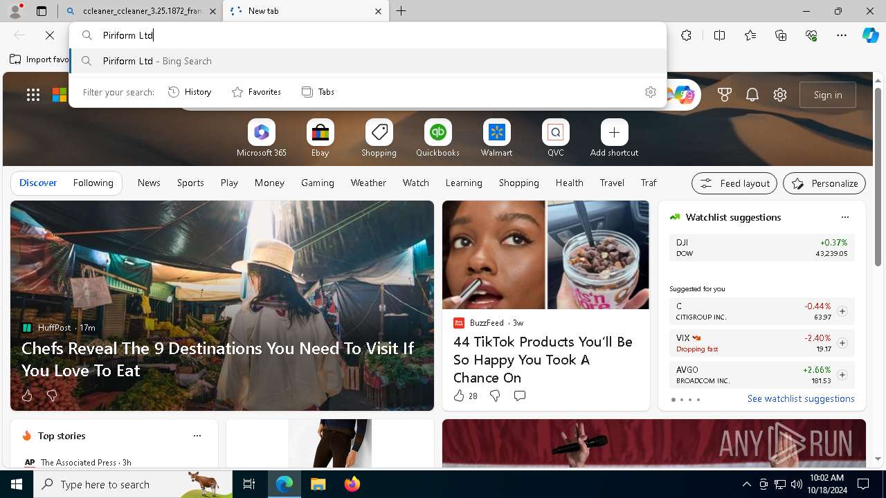This screenshot has height=498, width=886.
Task: Switch to the Following feed
Action: click(93, 183)
